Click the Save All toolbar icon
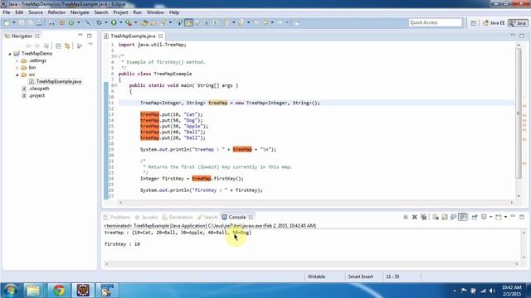531x298 pixels. click(x=30, y=22)
